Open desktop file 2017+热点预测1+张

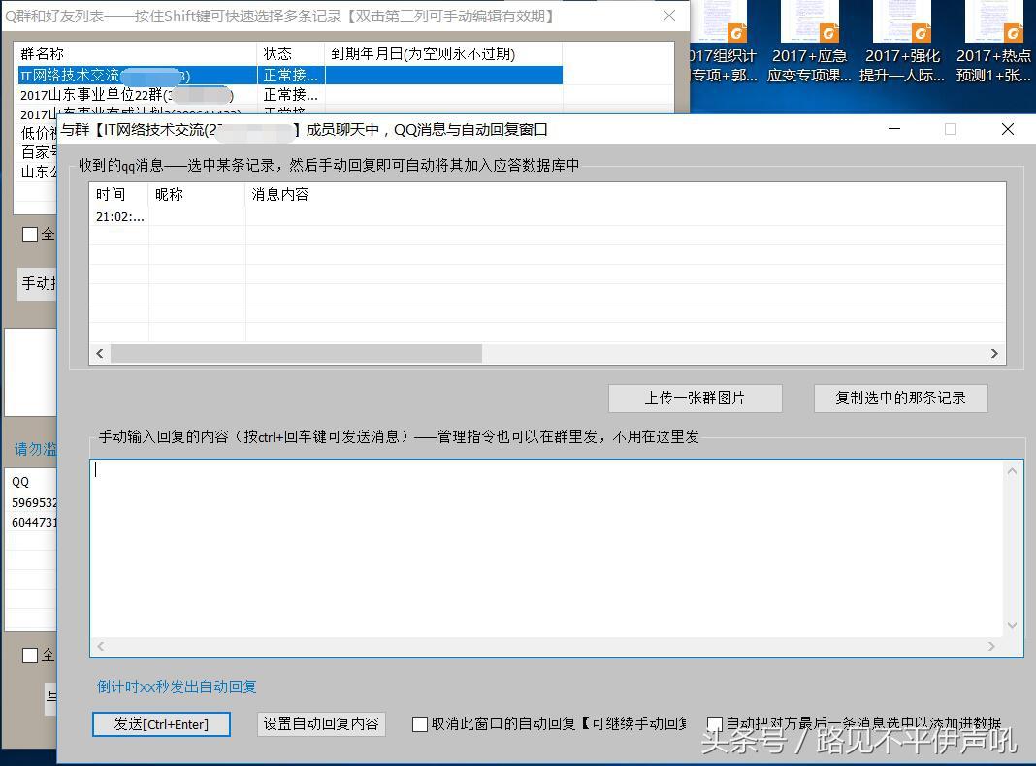point(993,43)
